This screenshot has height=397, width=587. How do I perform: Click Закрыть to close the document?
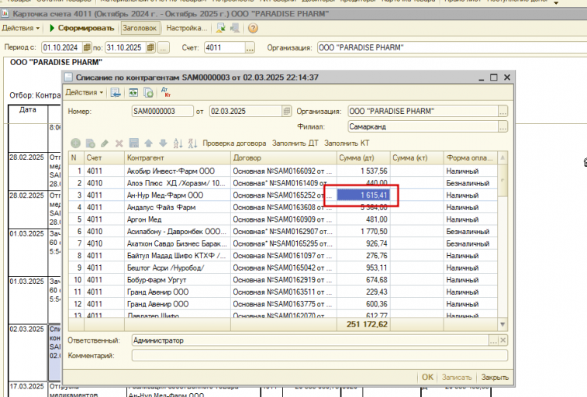[x=495, y=377]
